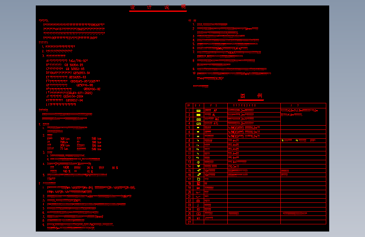Click the red symbol in legend row 19

click(198, 188)
